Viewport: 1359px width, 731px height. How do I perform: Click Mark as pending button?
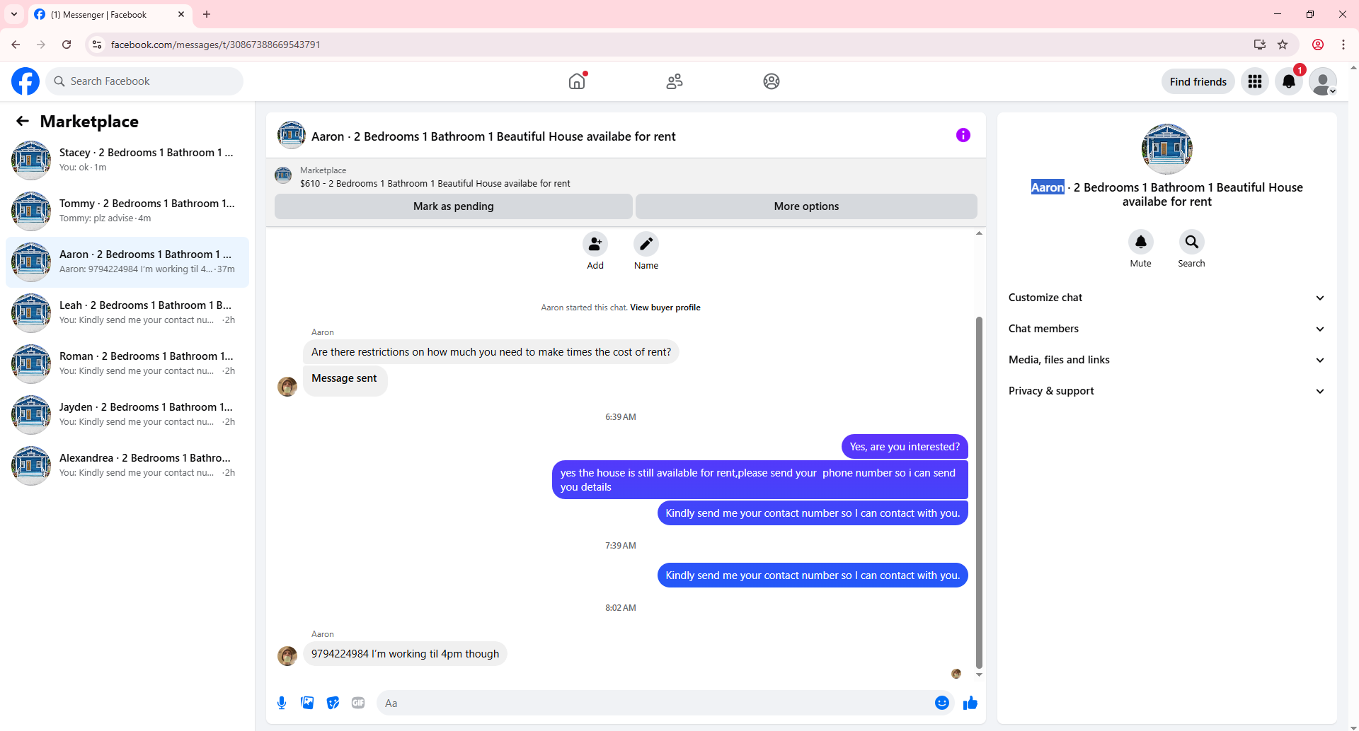point(454,206)
